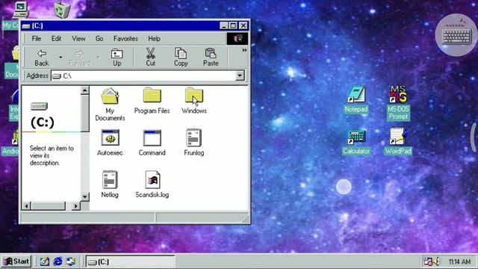Image resolution: width=478 pixels, height=269 pixels.
Task: Click the greyed-out Forward button
Action: point(80,58)
